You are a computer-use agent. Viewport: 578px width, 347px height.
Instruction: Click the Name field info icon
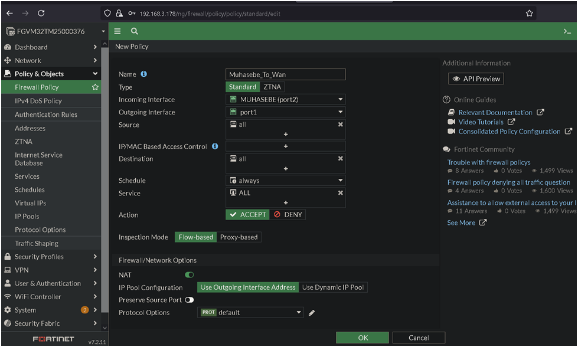[144, 74]
